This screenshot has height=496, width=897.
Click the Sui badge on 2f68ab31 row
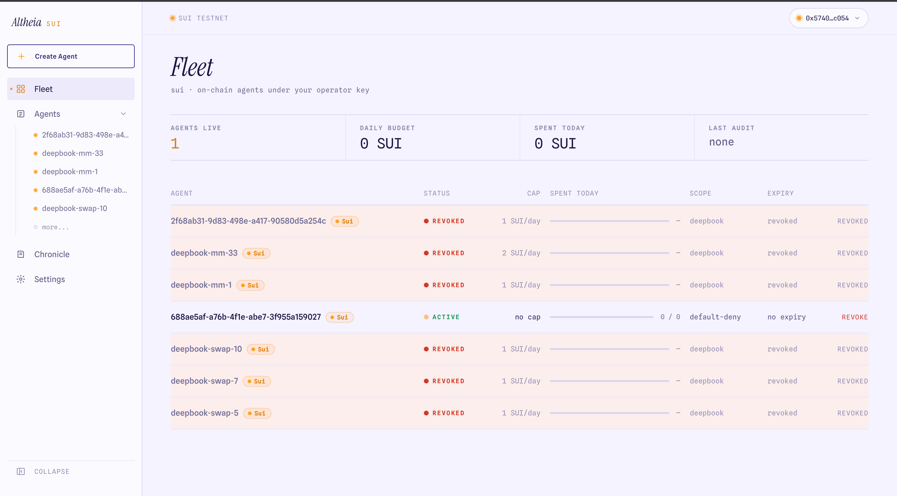[344, 221]
